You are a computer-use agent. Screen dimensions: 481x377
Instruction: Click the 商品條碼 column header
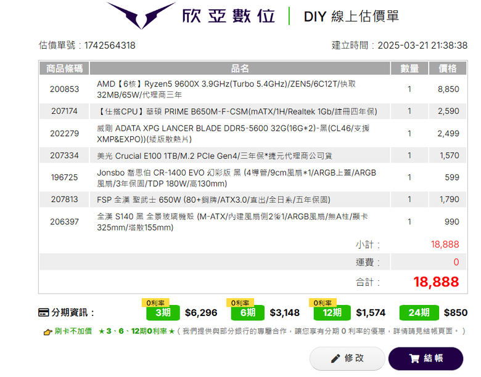click(64, 68)
